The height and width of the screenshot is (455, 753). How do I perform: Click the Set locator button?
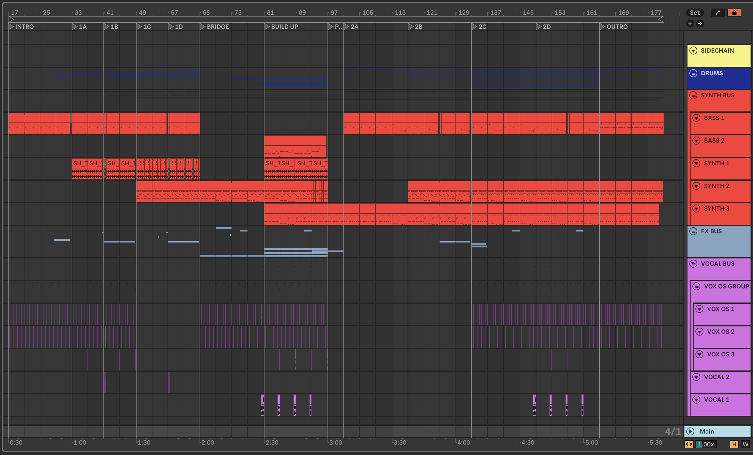click(695, 13)
